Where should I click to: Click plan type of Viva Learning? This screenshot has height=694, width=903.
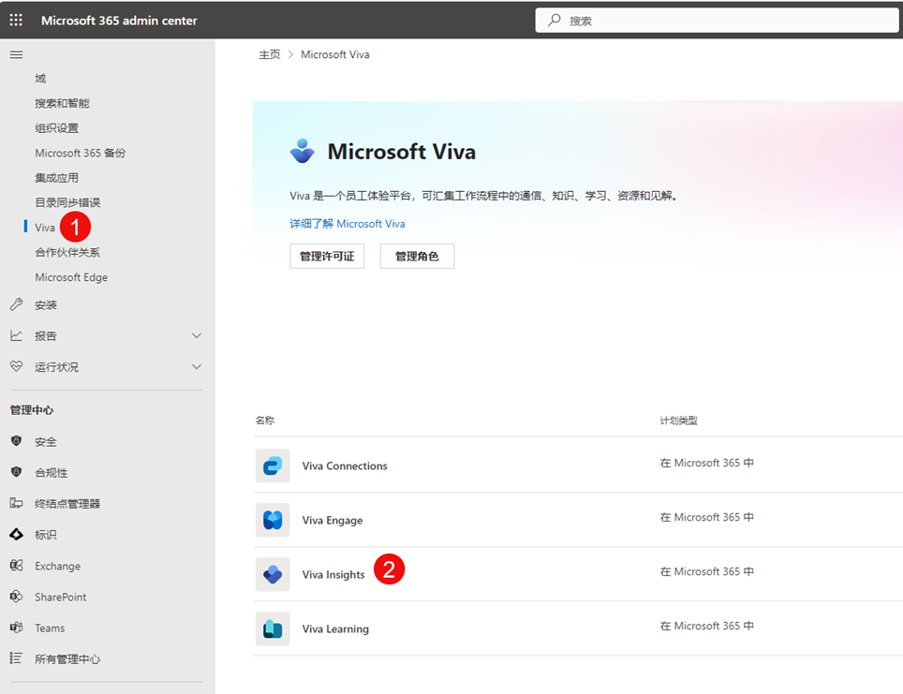pyautogui.click(x=706, y=626)
